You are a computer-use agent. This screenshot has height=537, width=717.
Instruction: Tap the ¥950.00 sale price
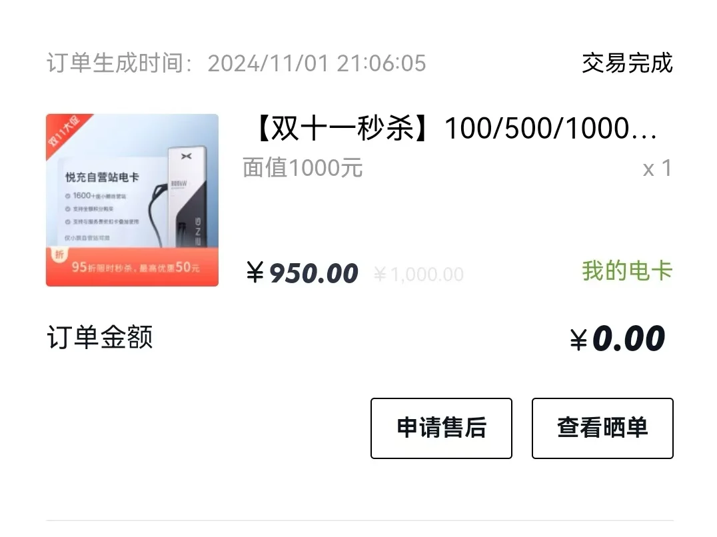click(x=302, y=273)
